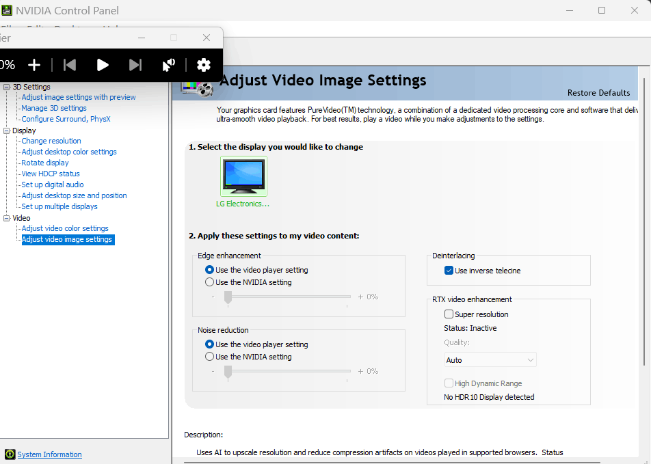Click the '3D Settings' tree label
651x464 pixels.
click(x=31, y=87)
